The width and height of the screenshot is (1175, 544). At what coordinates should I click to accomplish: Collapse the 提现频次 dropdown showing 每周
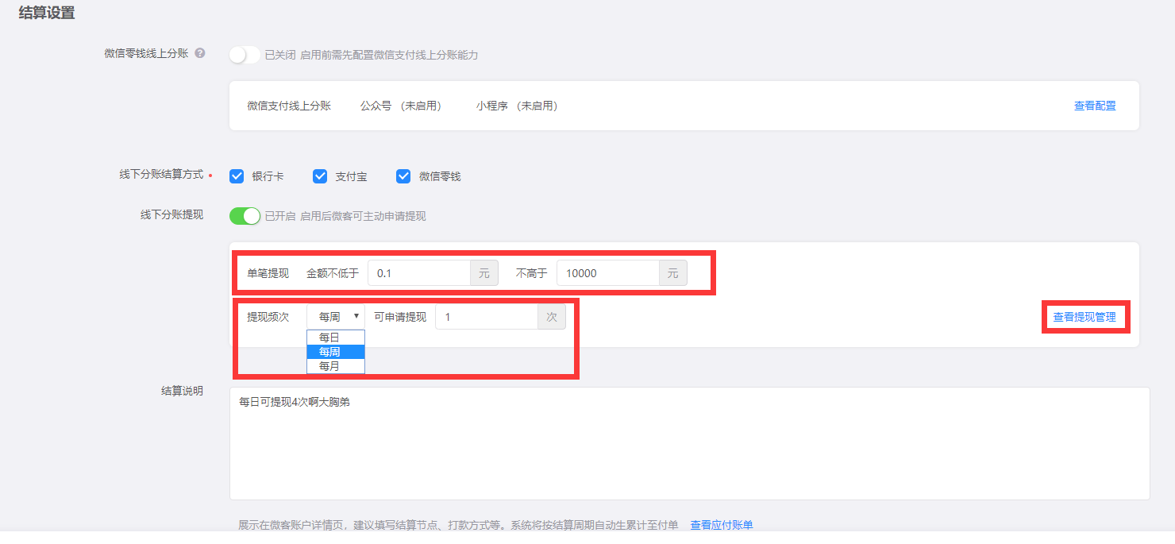click(336, 317)
